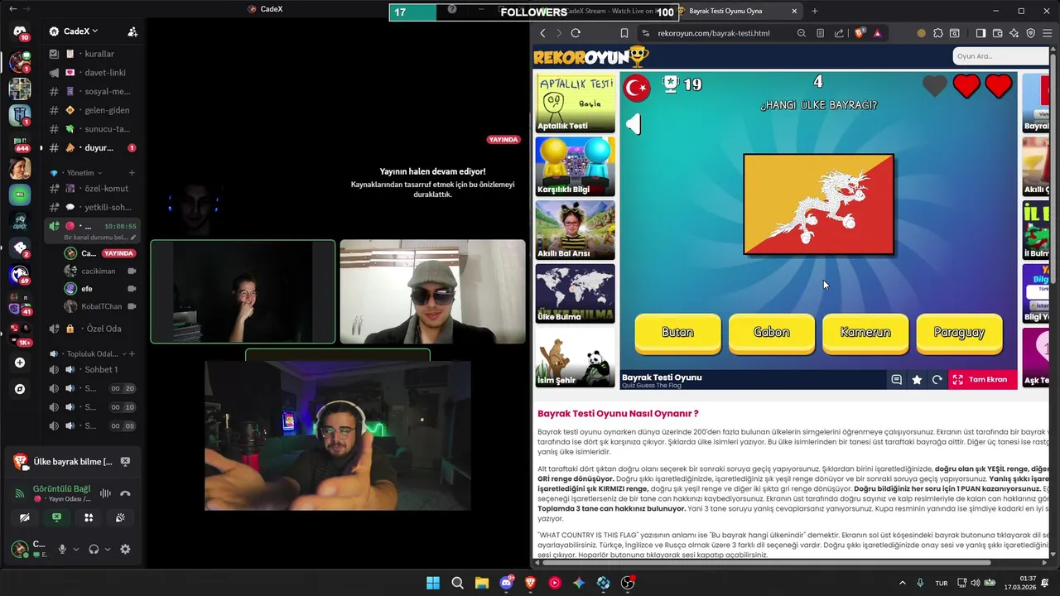1060x596 pixels.
Task: Join the Sohbet 1 voice channel
Action: (x=91, y=370)
